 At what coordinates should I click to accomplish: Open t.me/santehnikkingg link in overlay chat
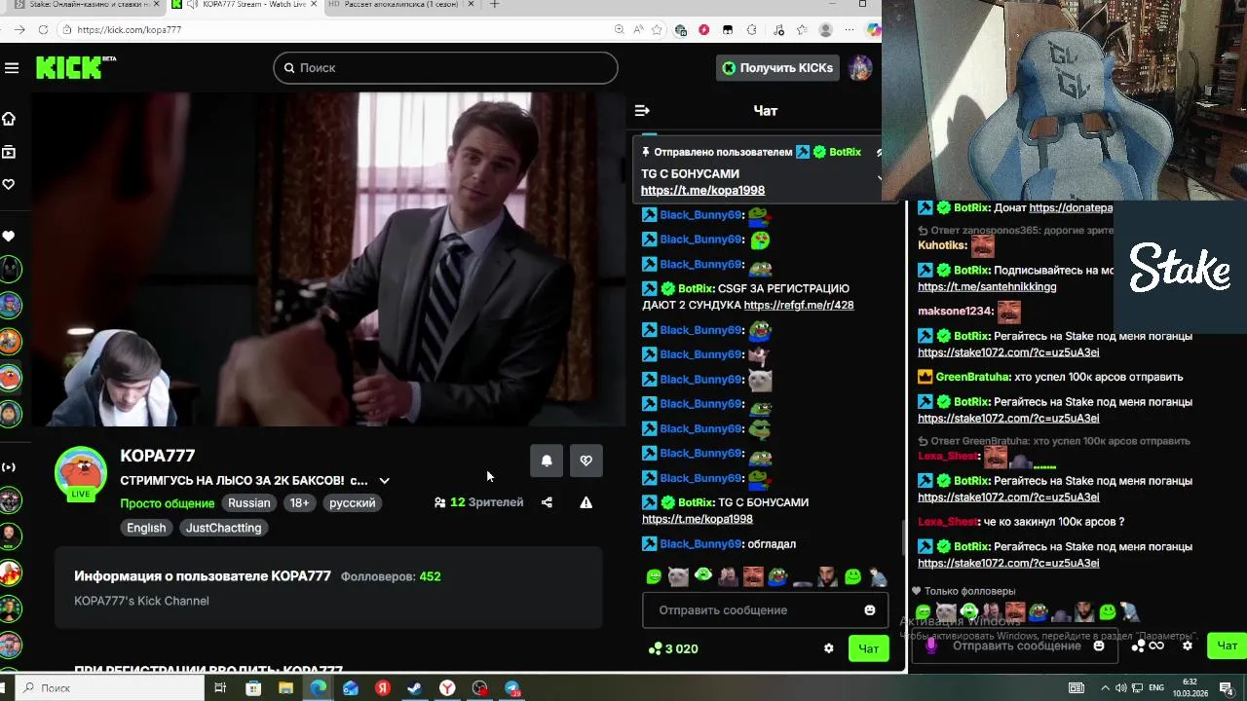tap(987, 286)
